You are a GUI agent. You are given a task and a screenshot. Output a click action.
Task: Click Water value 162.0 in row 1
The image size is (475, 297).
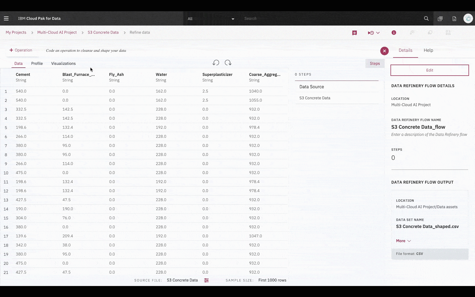[x=161, y=91]
